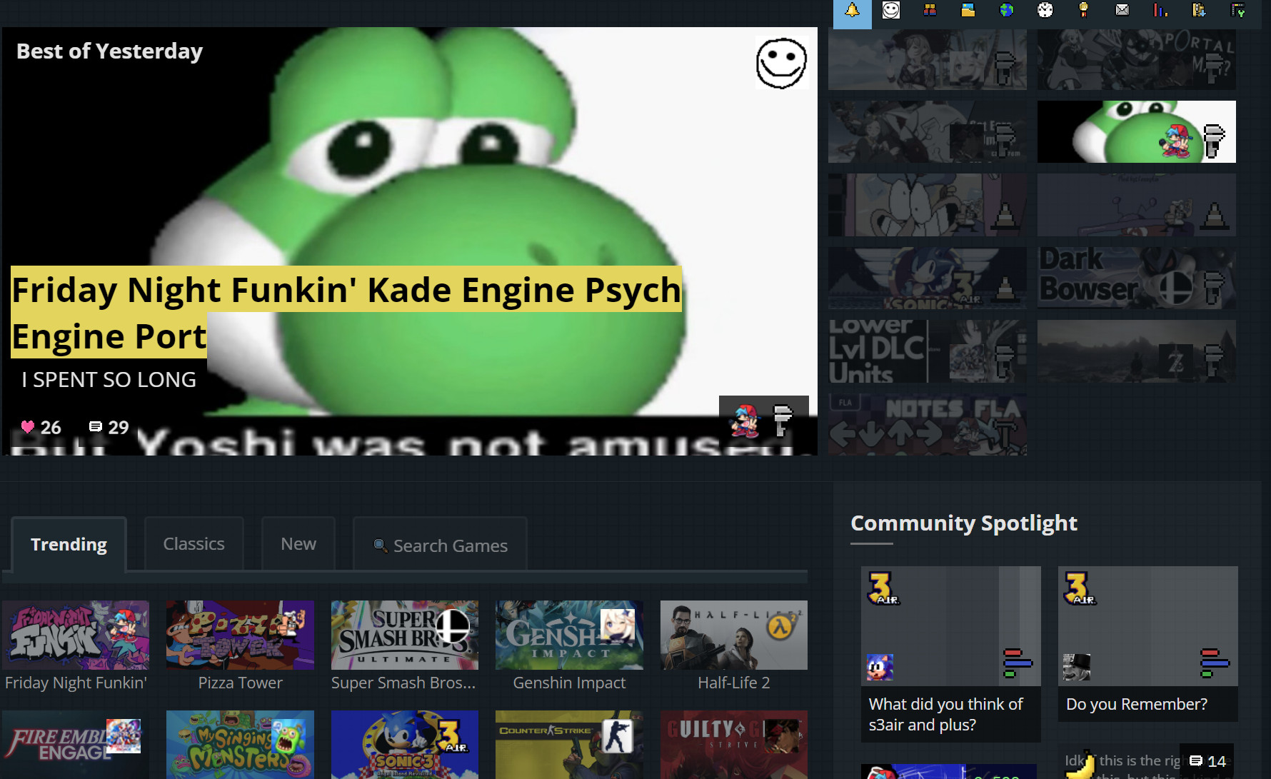Open the image folder icon in the toolbar
Viewport: 1271px width, 779px height.
pos(968,11)
